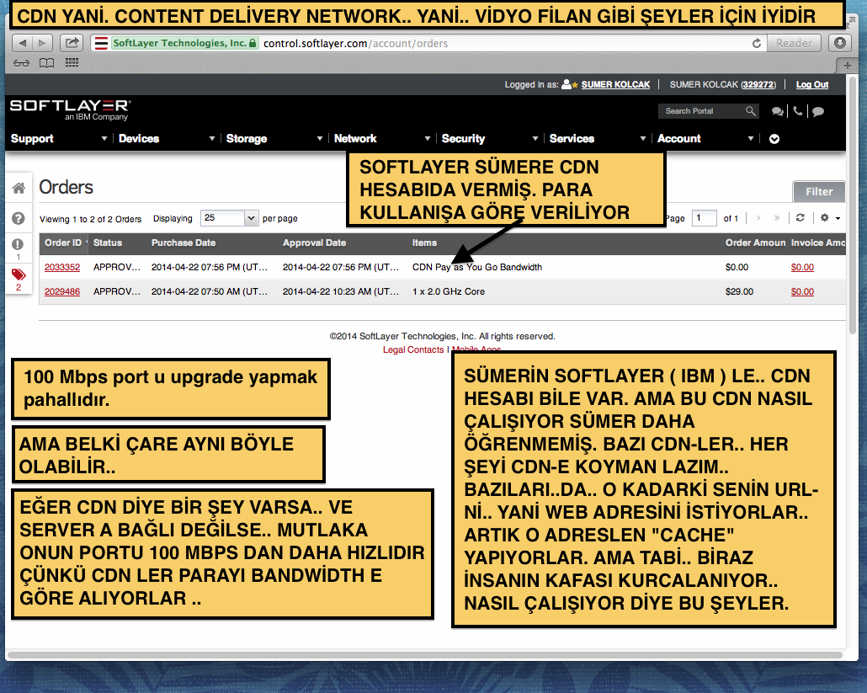The height and width of the screenshot is (693, 867).
Task: Click the Safari Reader button
Action: [x=794, y=43]
